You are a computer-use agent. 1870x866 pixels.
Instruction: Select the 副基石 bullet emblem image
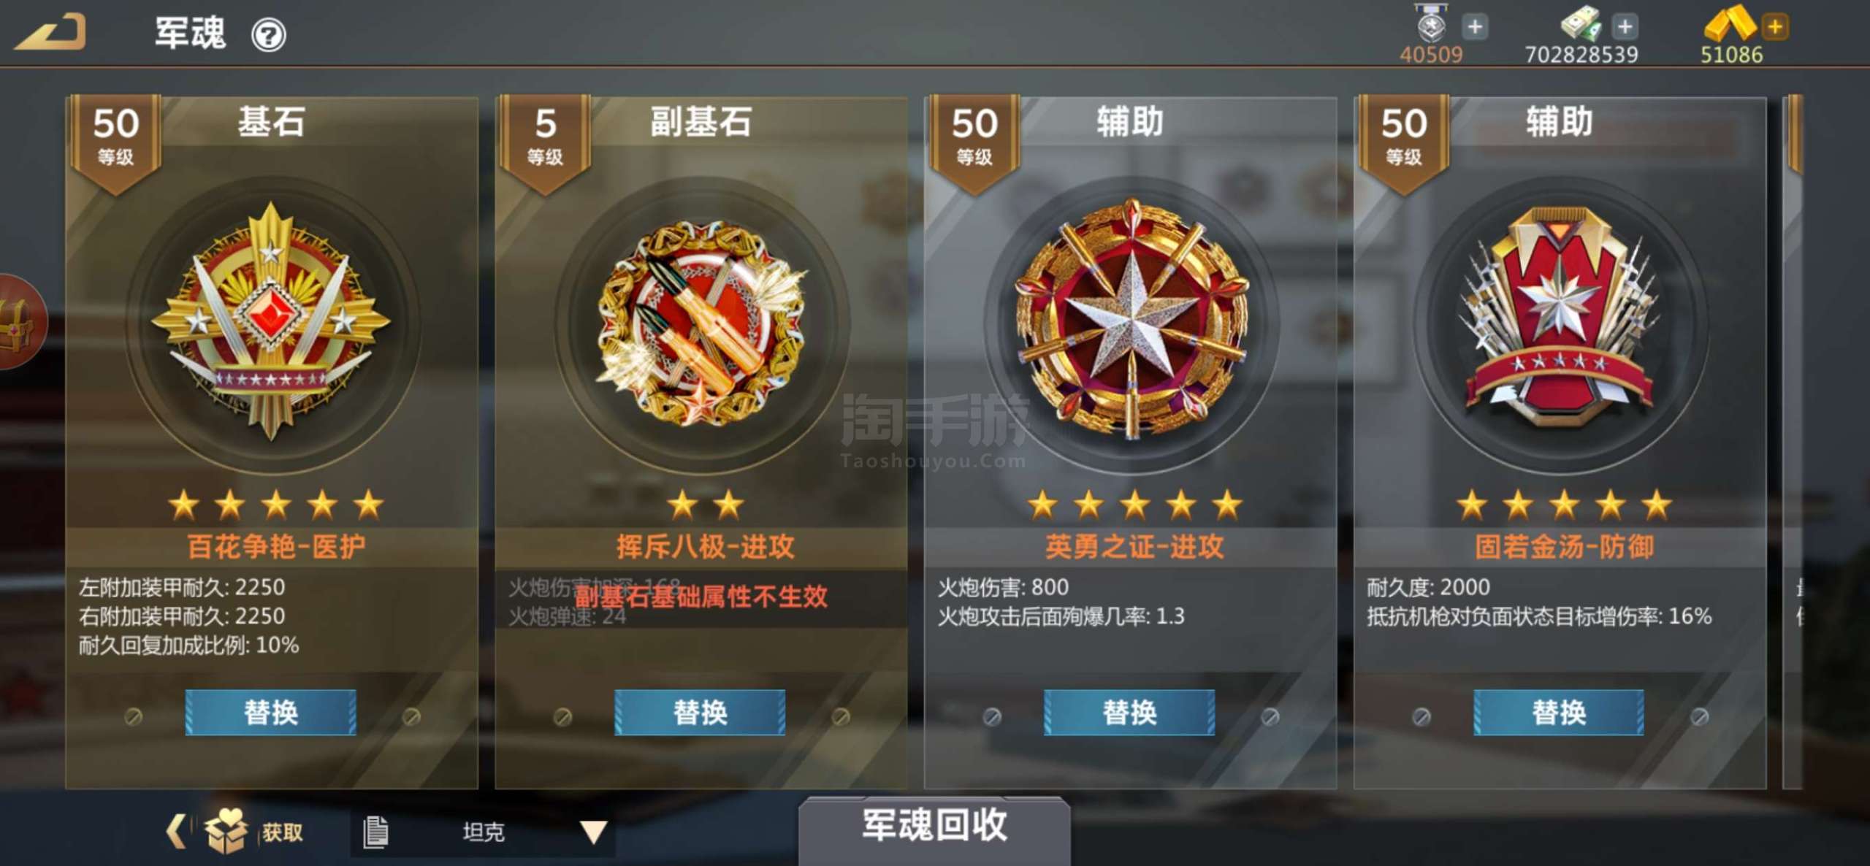(x=701, y=323)
